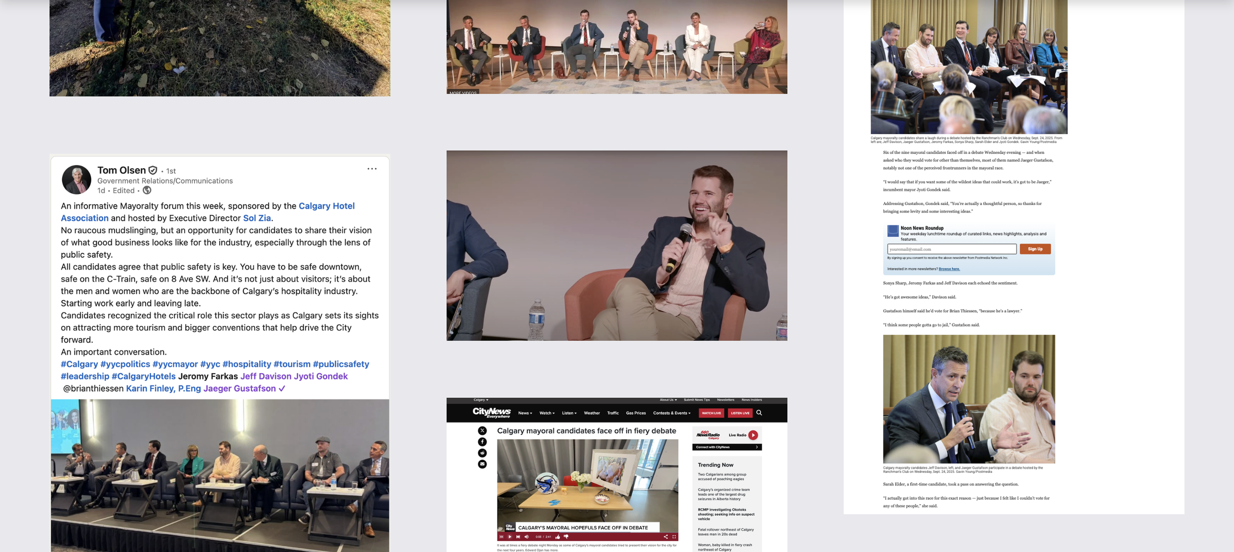The width and height of the screenshot is (1234, 552).
Task: Expand the News menu dropdown
Action: pyautogui.click(x=525, y=413)
